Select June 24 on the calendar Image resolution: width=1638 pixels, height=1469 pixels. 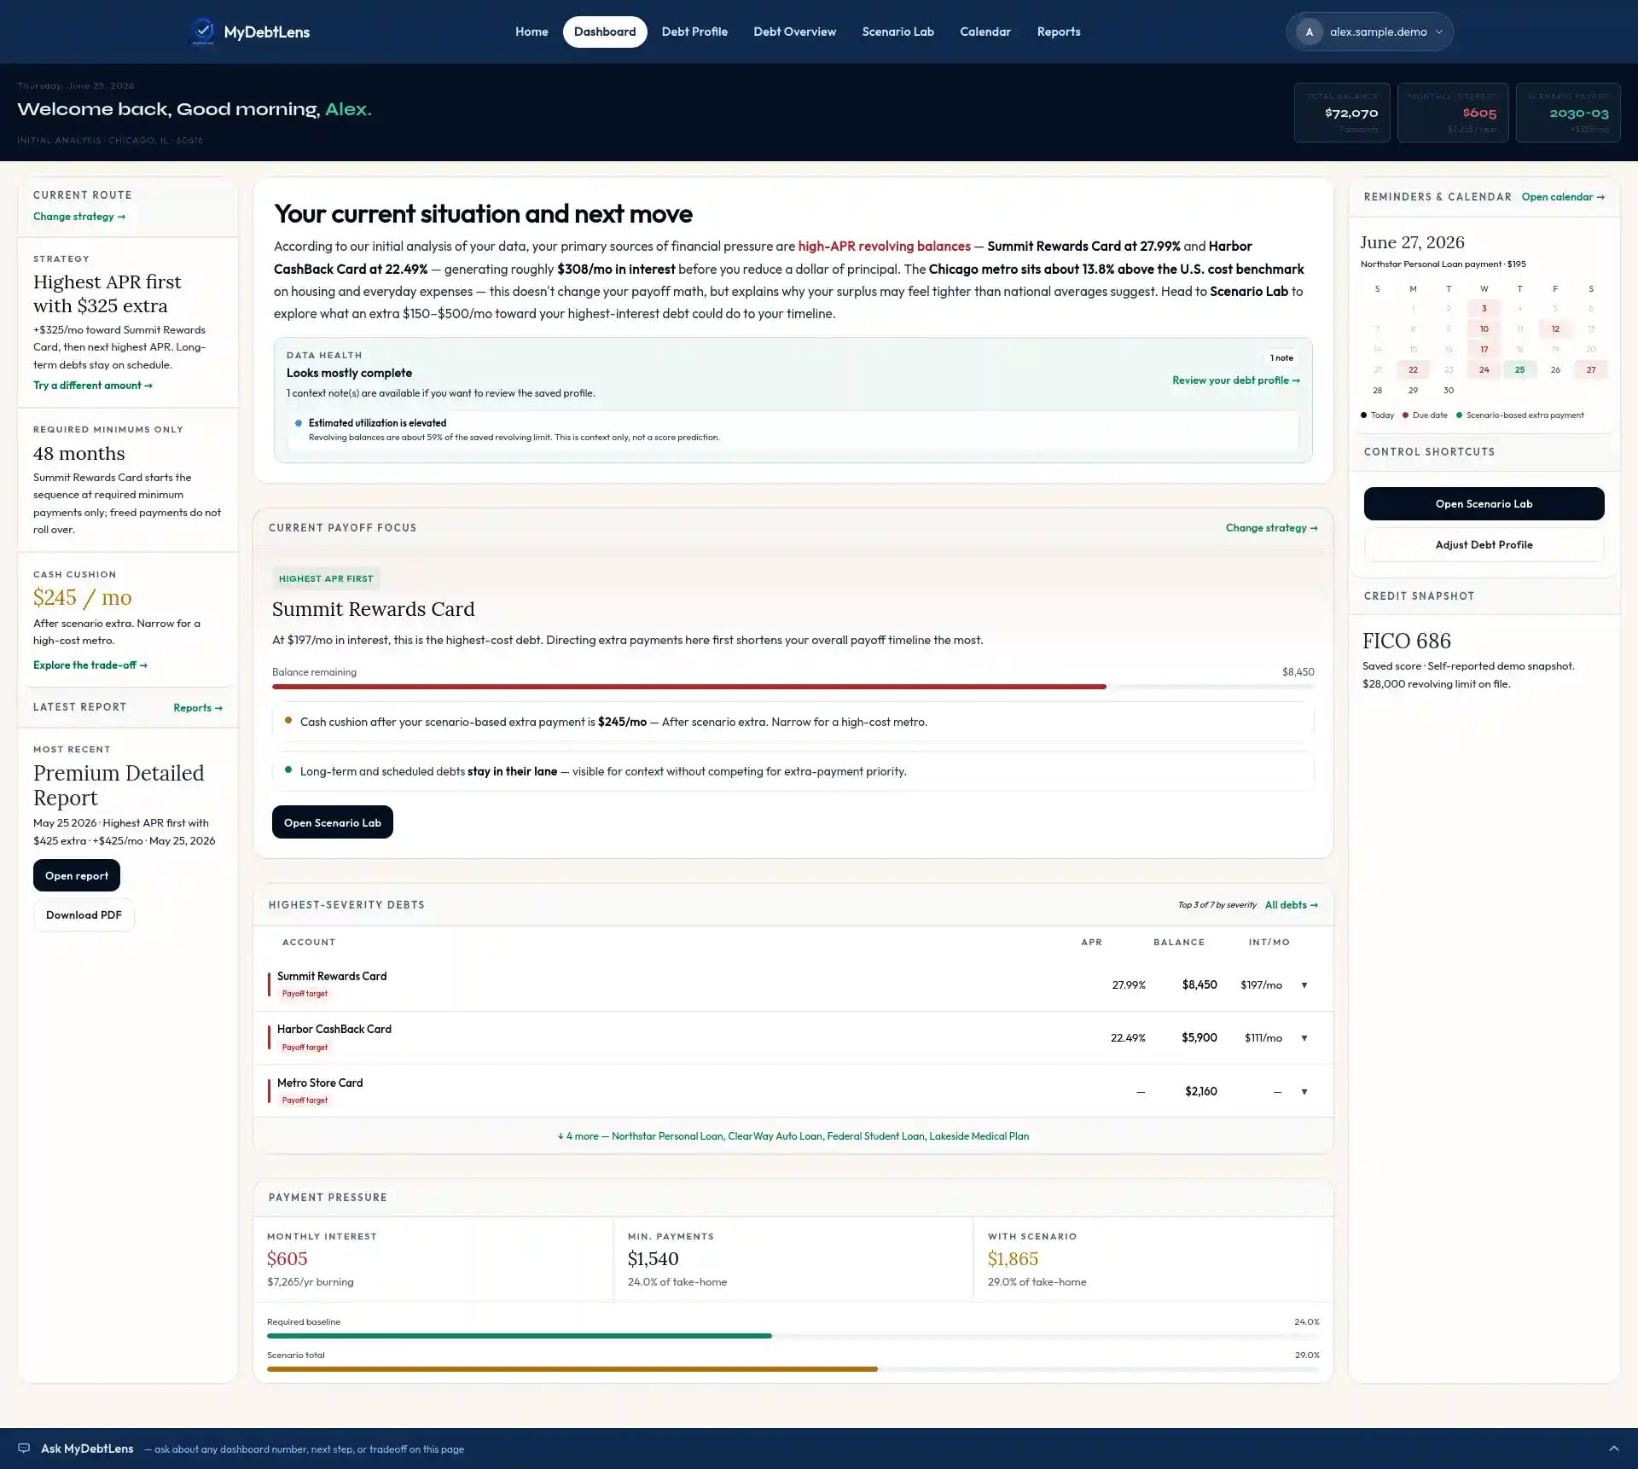click(x=1484, y=370)
